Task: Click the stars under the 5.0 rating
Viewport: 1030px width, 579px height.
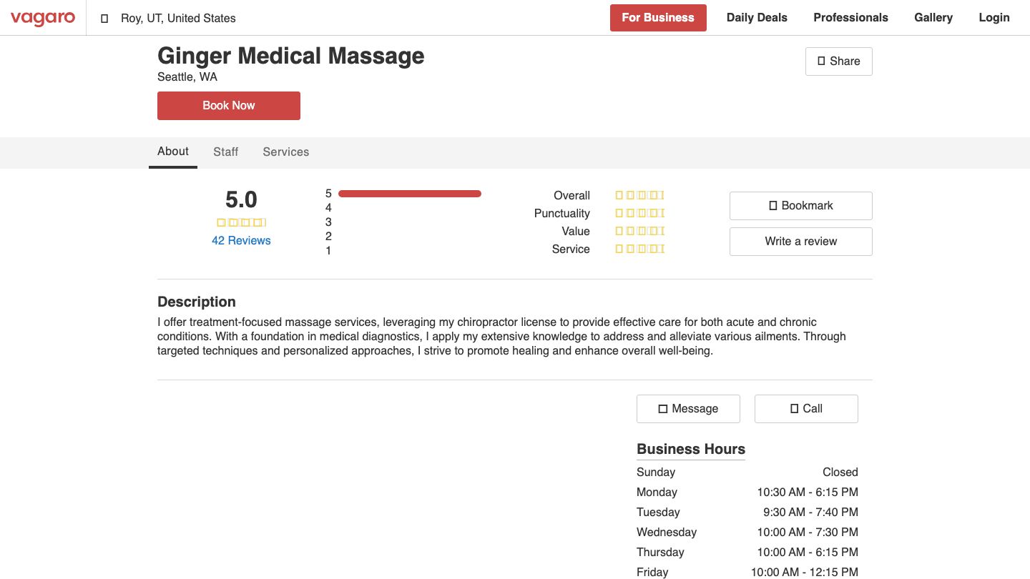Action: click(242, 222)
